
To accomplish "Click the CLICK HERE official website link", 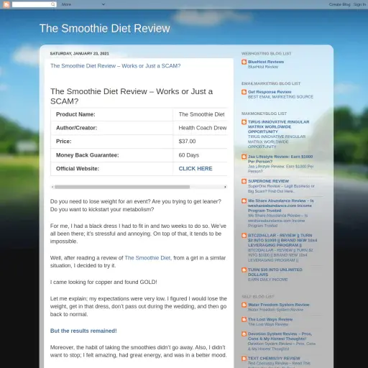I will click(x=195, y=169).
